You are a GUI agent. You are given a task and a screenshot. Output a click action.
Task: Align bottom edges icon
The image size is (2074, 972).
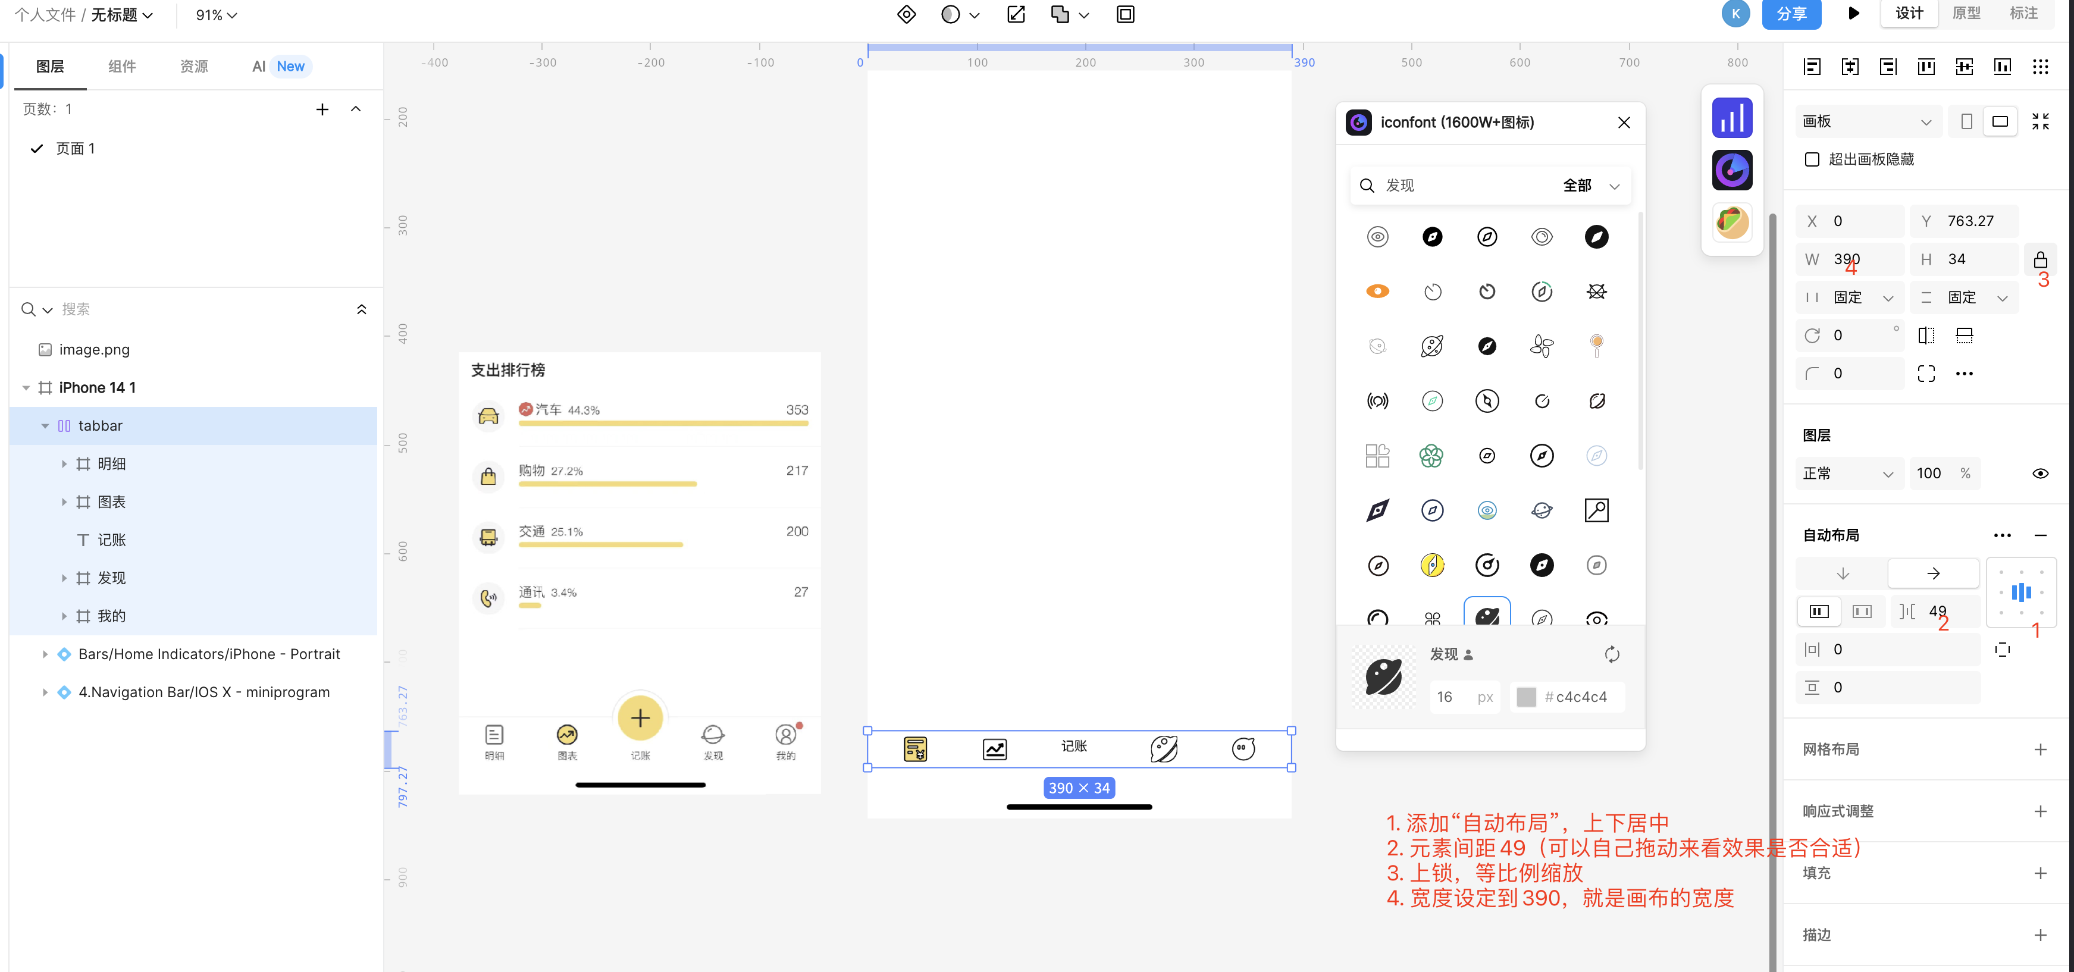point(2003,67)
